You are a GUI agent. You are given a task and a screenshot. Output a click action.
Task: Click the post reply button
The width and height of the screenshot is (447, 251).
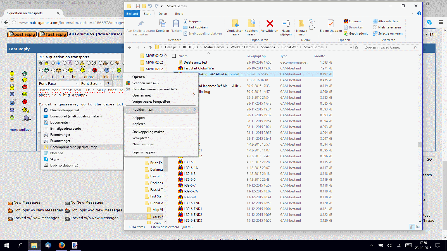tap(22, 34)
